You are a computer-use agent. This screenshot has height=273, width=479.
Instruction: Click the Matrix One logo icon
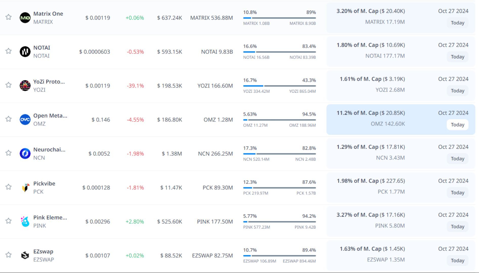point(25,18)
